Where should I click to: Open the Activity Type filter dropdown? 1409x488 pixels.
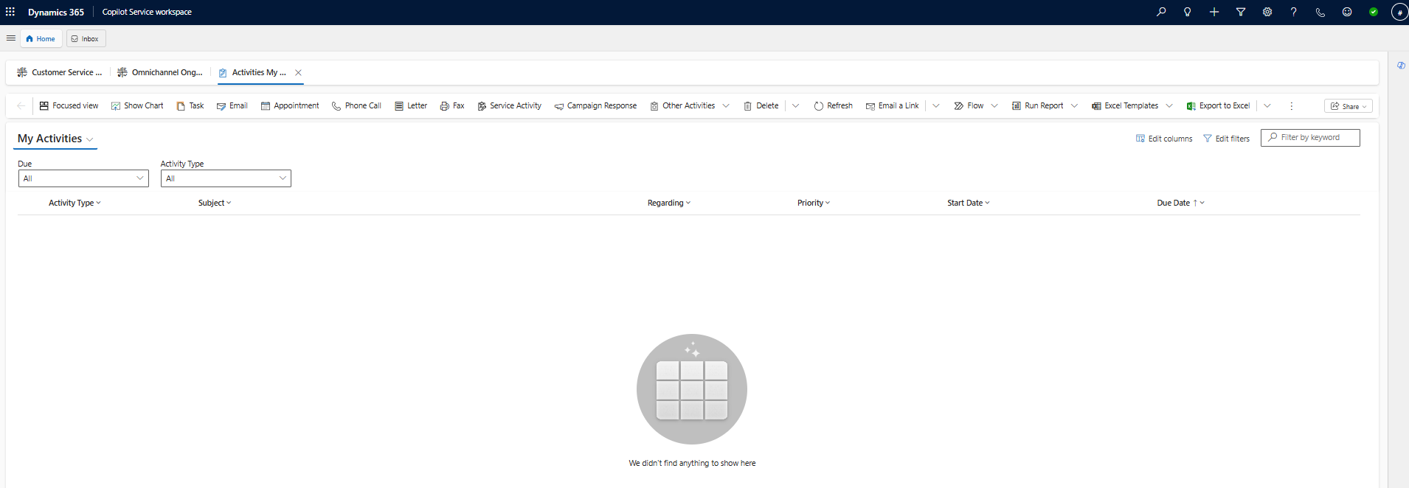pyautogui.click(x=226, y=178)
